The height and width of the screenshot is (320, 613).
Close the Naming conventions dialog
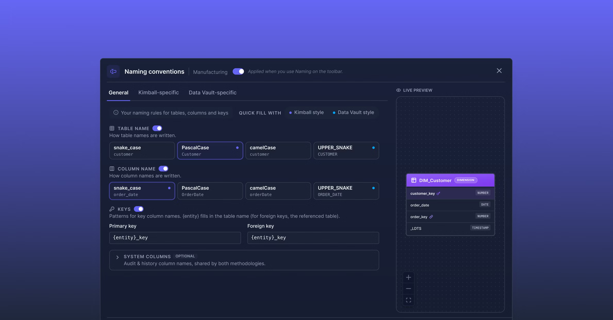(499, 71)
